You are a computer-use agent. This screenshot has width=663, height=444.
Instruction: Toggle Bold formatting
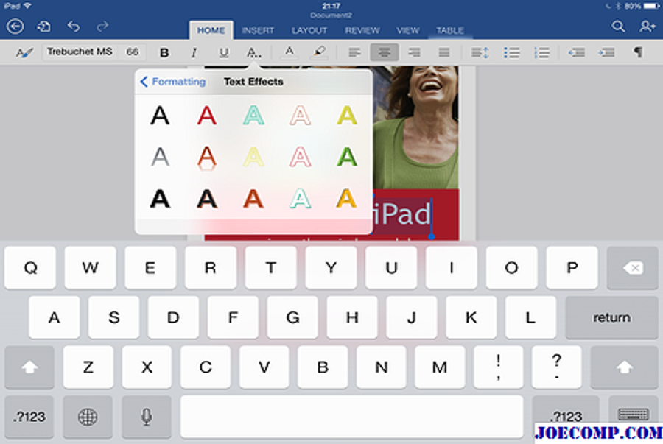click(x=164, y=52)
